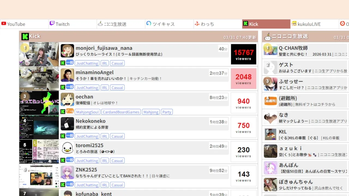Click the green Kick logo in panel header
This screenshot has height=196, width=349.
pyautogui.click(x=25, y=36)
